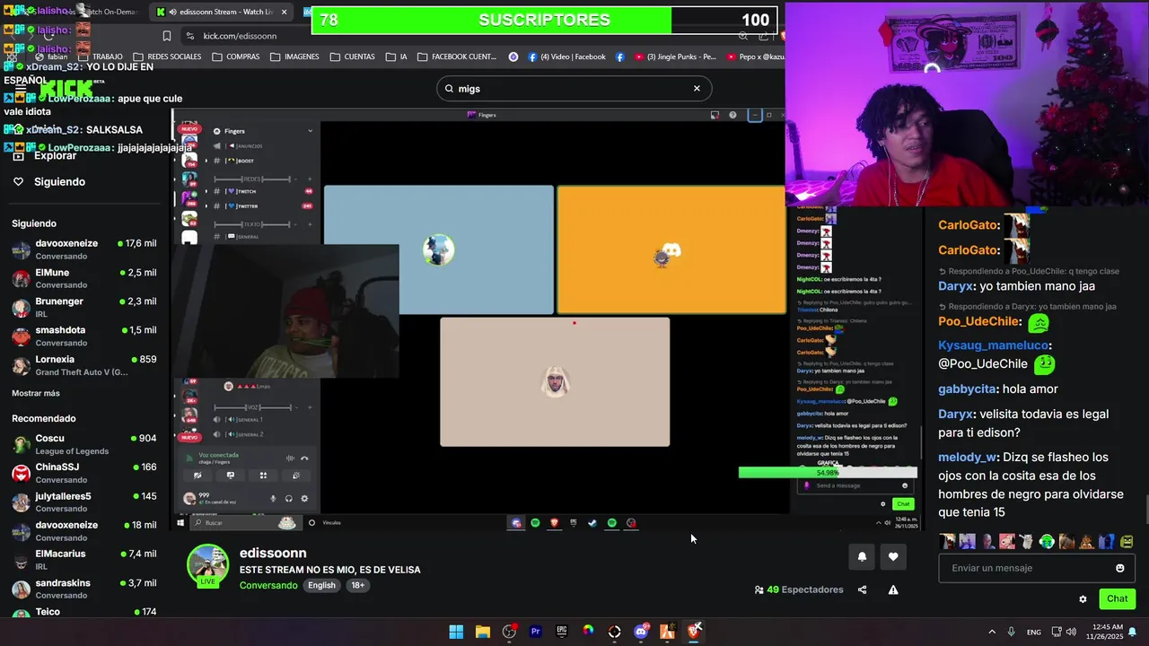Open the CUENTAS bookmarks folder

(x=353, y=57)
